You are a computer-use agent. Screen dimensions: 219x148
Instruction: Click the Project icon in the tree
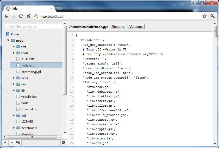click(x=8, y=34)
